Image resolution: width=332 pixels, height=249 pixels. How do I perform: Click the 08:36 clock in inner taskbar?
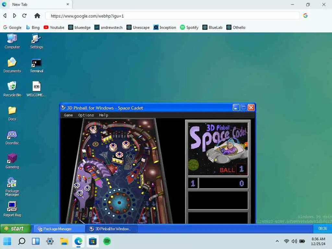coord(323,229)
